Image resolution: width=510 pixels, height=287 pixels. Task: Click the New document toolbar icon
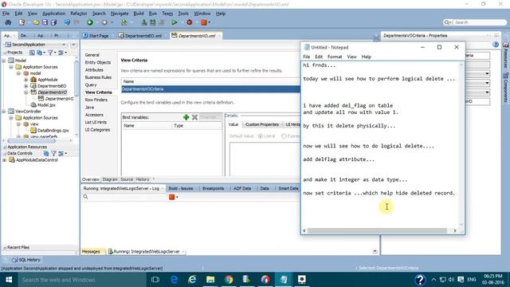point(22,22)
